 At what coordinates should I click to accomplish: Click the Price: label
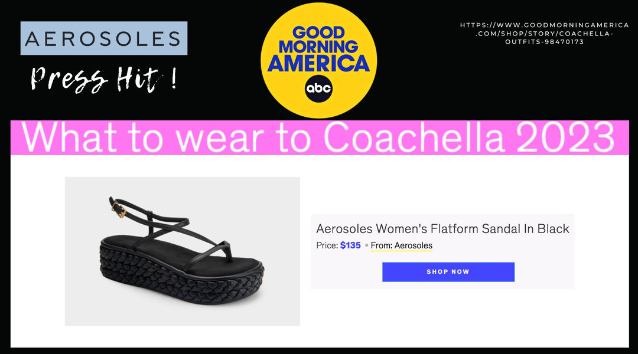[x=327, y=245]
